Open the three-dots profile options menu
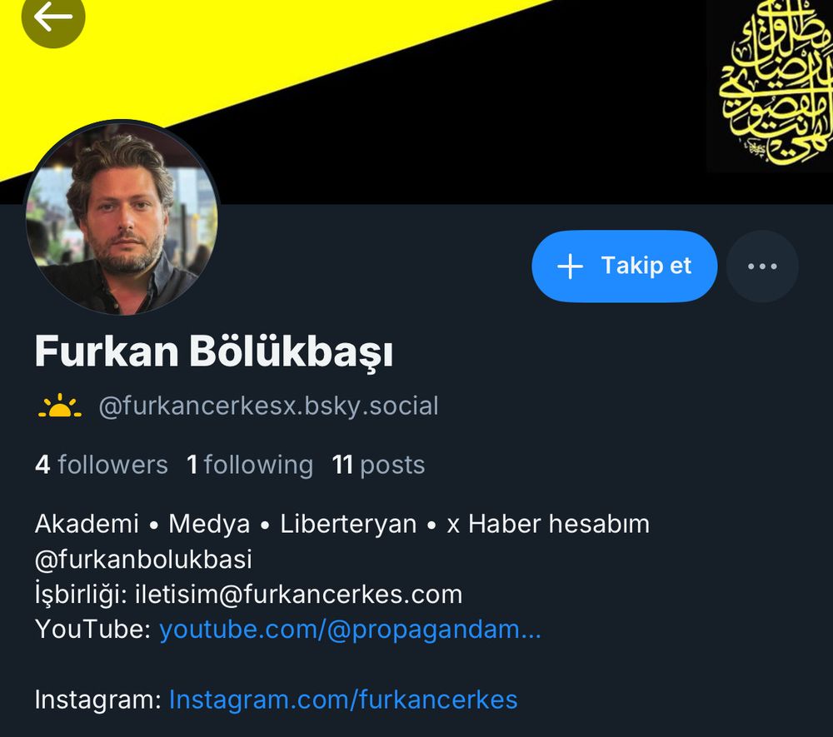This screenshot has height=737, width=833. click(x=762, y=266)
